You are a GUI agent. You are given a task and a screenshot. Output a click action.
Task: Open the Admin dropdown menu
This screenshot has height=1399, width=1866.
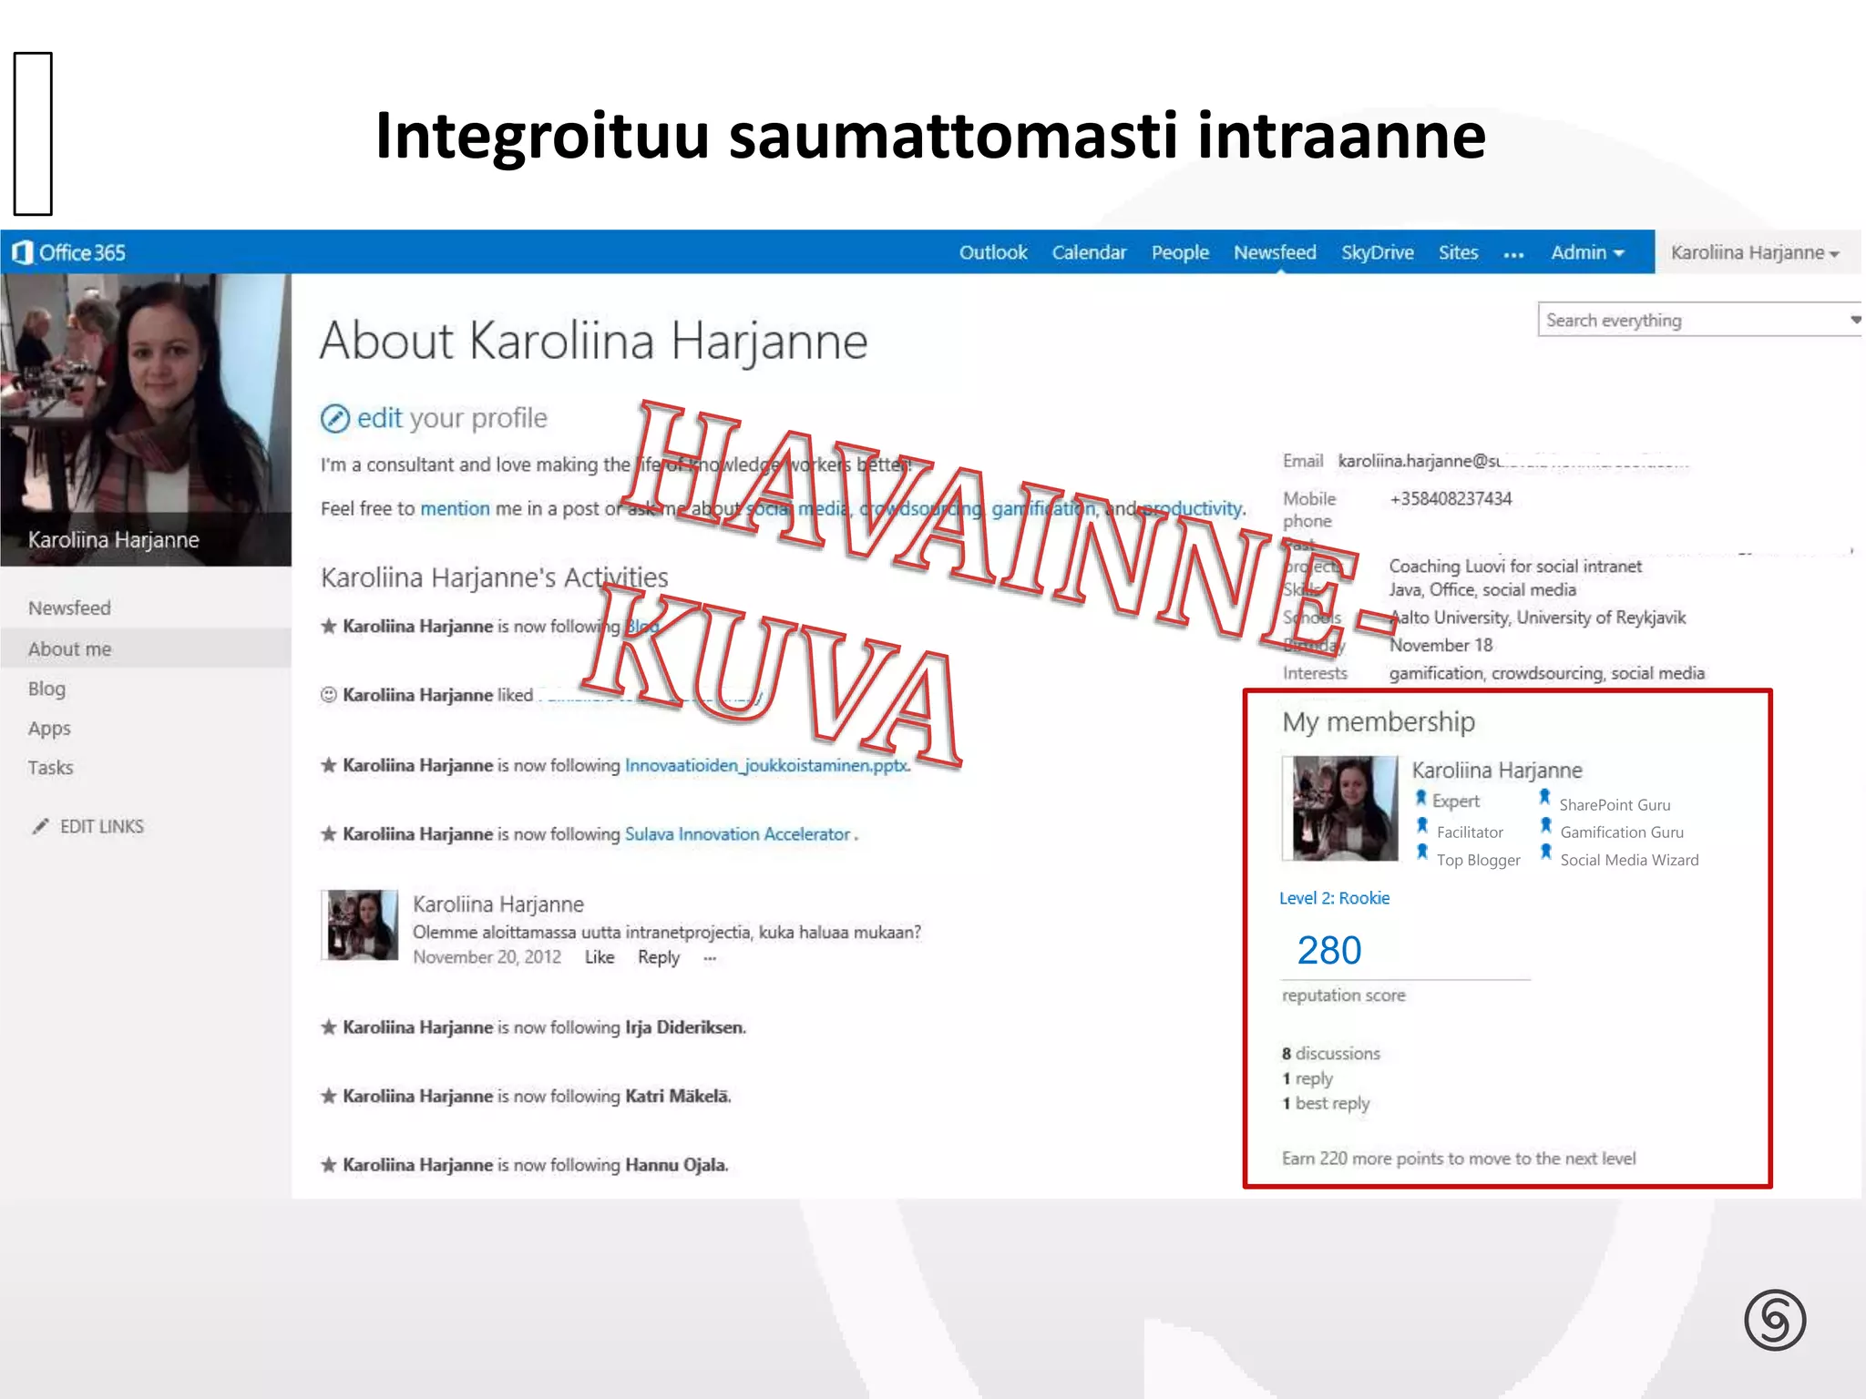tap(1587, 252)
